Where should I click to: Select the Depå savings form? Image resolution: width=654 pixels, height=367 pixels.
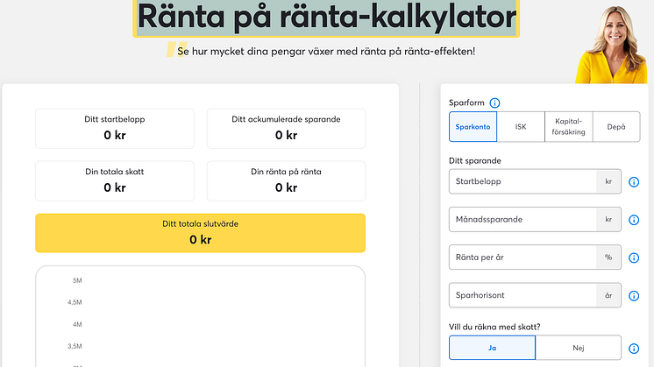[615, 126]
